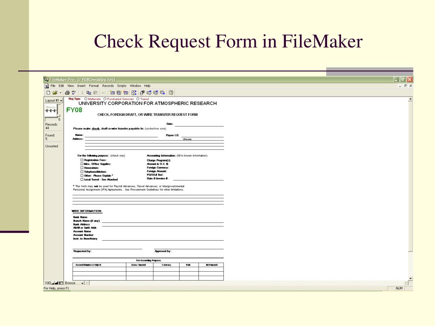The height and width of the screenshot is (326, 435).
Task: Run the spell check ABC icon
Action: pos(73,93)
